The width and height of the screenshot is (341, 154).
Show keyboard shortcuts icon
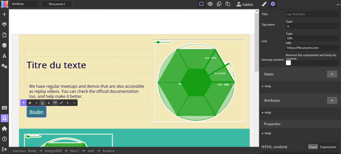tap(4, 108)
